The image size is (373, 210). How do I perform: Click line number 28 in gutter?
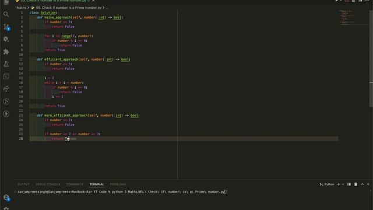[21, 139]
